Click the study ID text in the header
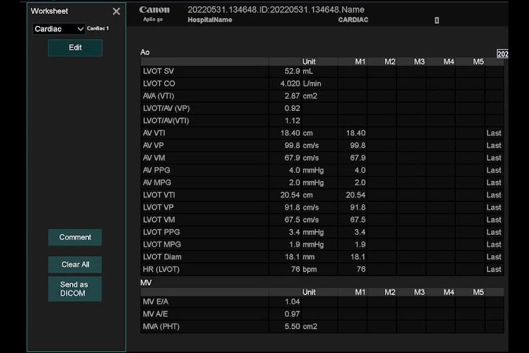529x353 pixels. [x=276, y=10]
